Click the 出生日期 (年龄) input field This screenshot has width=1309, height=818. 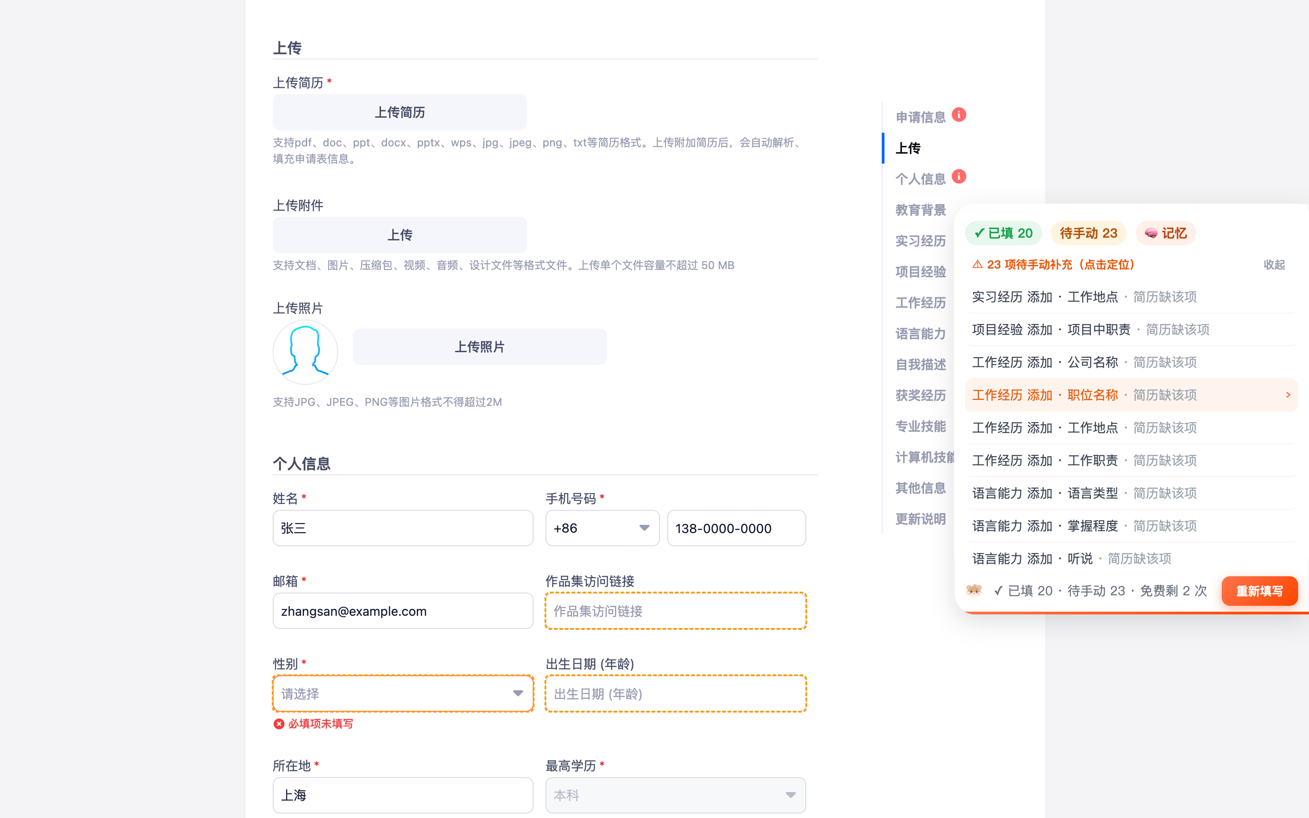click(675, 693)
